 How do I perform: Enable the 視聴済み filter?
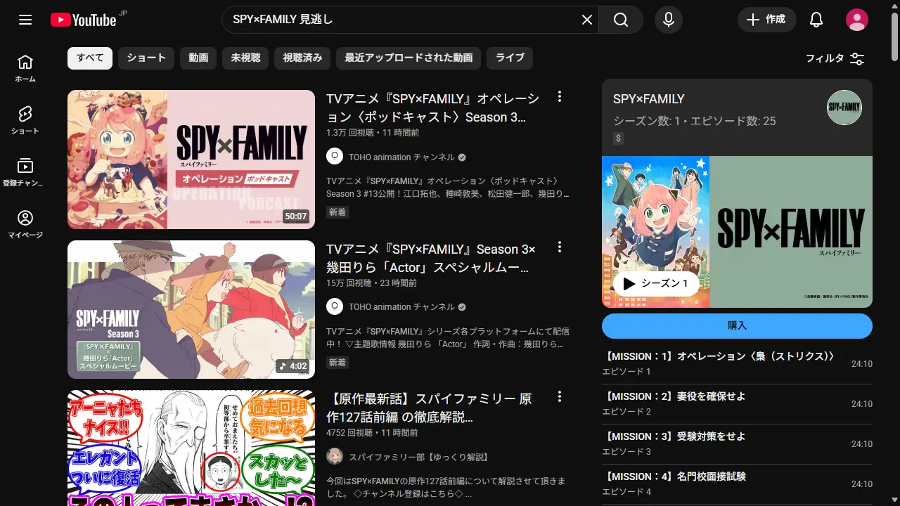click(x=302, y=58)
